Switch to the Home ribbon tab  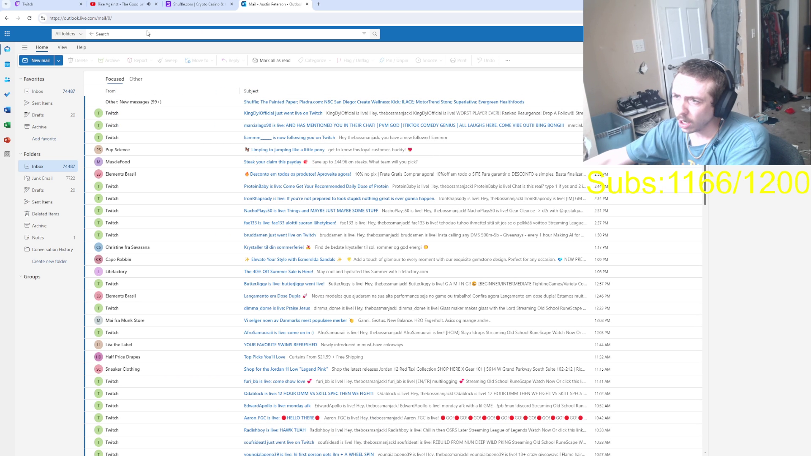(42, 47)
